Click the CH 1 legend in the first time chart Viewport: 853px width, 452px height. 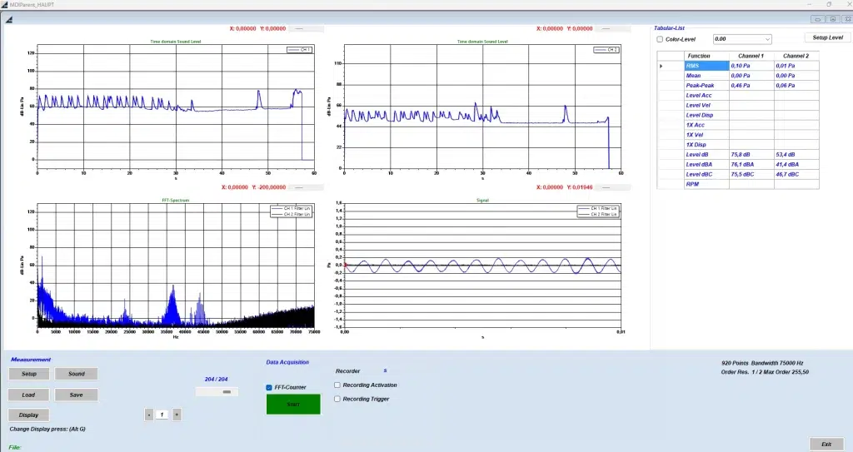(x=299, y=49)
